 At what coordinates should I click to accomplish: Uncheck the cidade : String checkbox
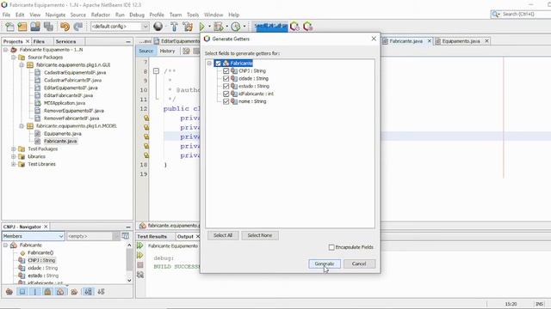tap(226, 79)
